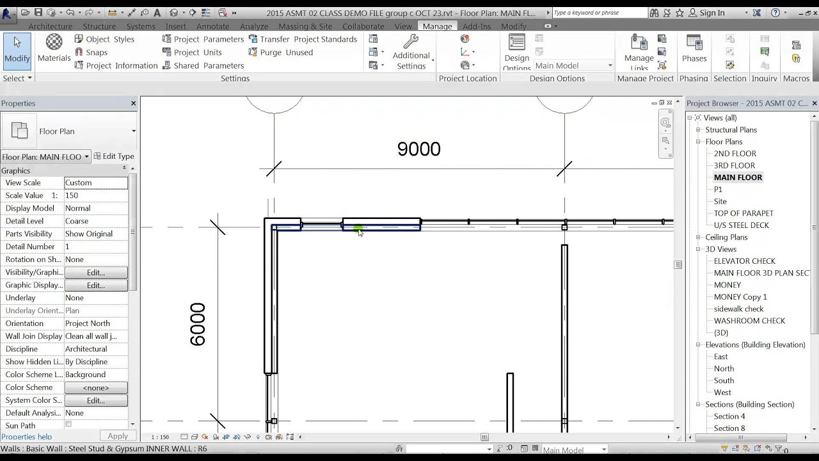This screenshot has height=461, width=819.
Task: Expand the Ceiling Plans node
Action: pos(699,237)
